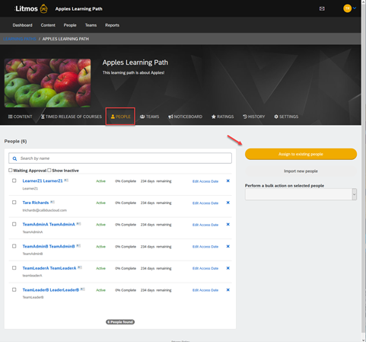Open TeamAdminA TeamAdminA profile link
Image resolution: width=366 pixels, height=342 pixels.
[49, 225]
